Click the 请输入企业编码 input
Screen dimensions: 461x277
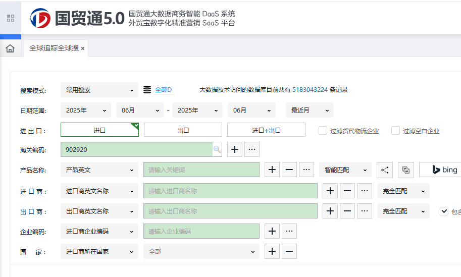201,231
